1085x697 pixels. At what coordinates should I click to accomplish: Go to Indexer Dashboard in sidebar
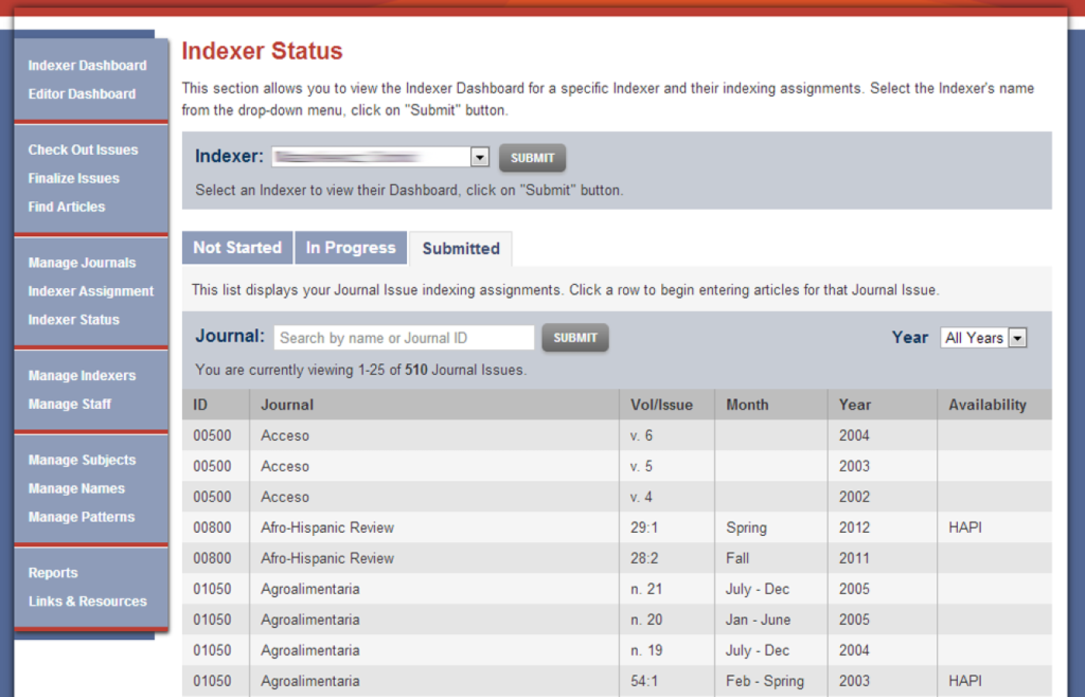click(87, 66)
